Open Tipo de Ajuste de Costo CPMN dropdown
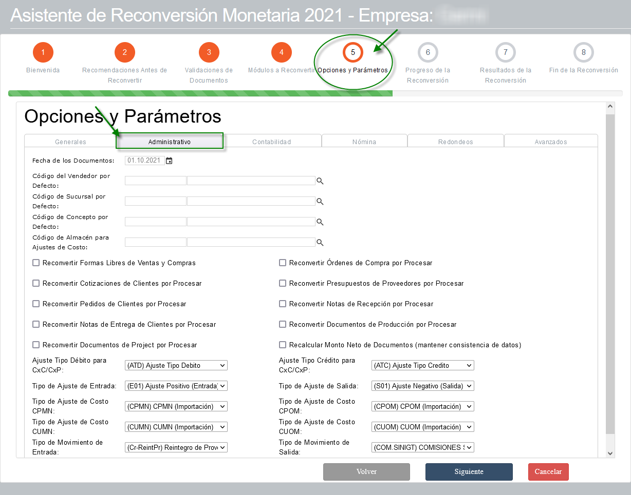This screenshot has height=495, width=631. 176,406
